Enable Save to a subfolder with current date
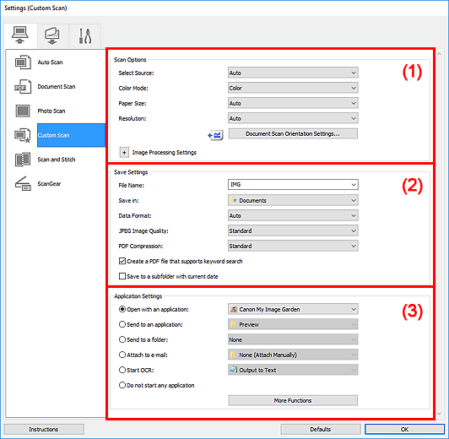The height and width of the screenshot is (439, 449). pos(122,276)
